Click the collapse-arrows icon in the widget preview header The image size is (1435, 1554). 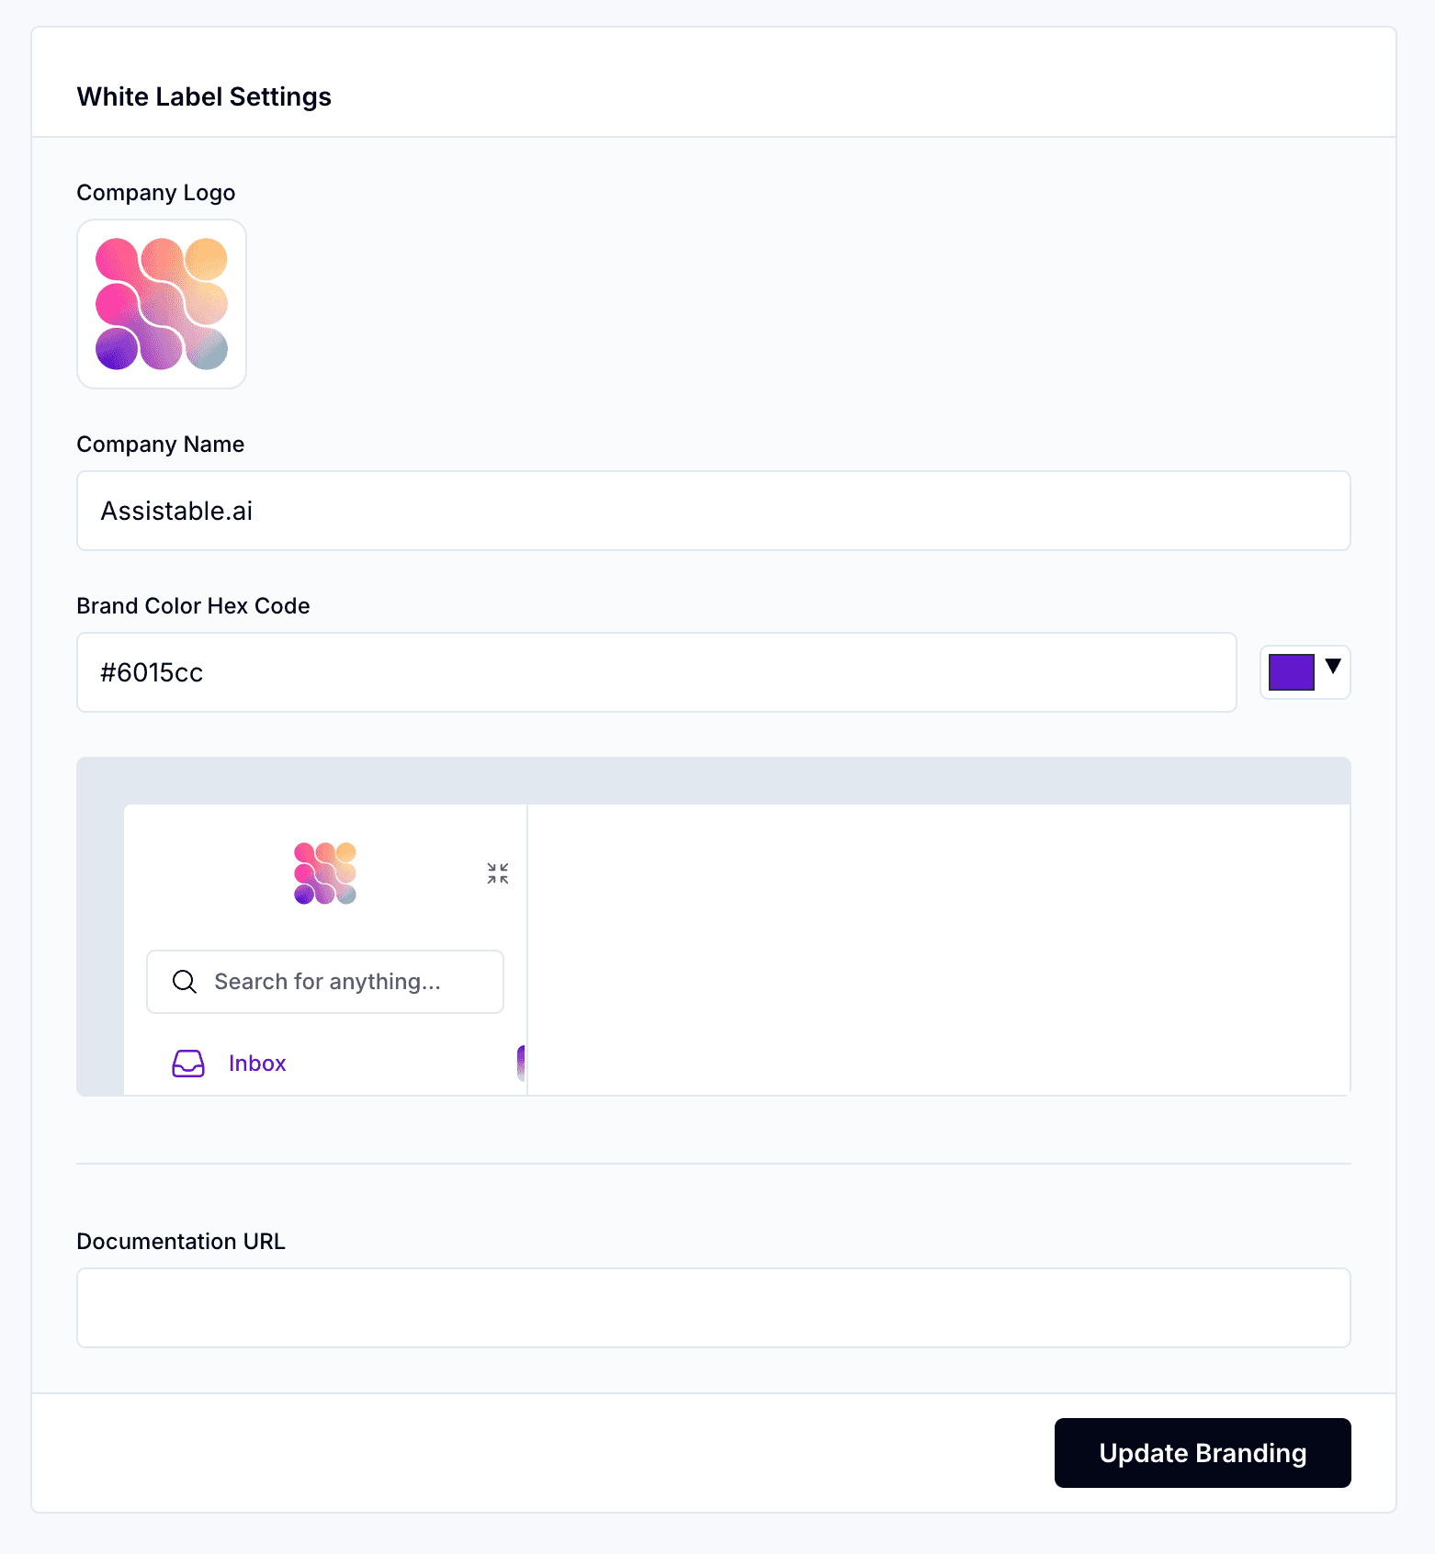tap(496, 873)
